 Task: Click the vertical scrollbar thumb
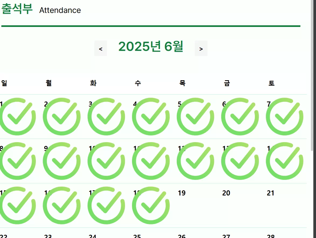point(312,75)
